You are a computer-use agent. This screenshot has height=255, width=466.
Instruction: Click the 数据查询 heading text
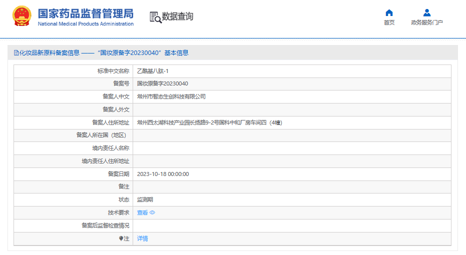177,16
